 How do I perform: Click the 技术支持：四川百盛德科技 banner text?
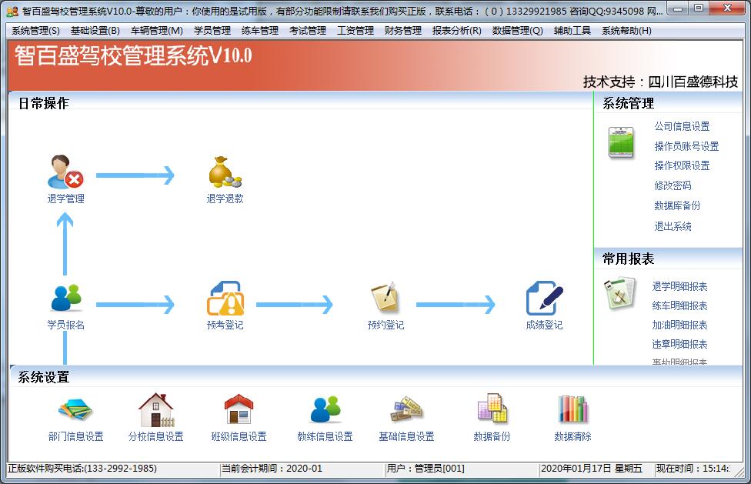(660, 82)
